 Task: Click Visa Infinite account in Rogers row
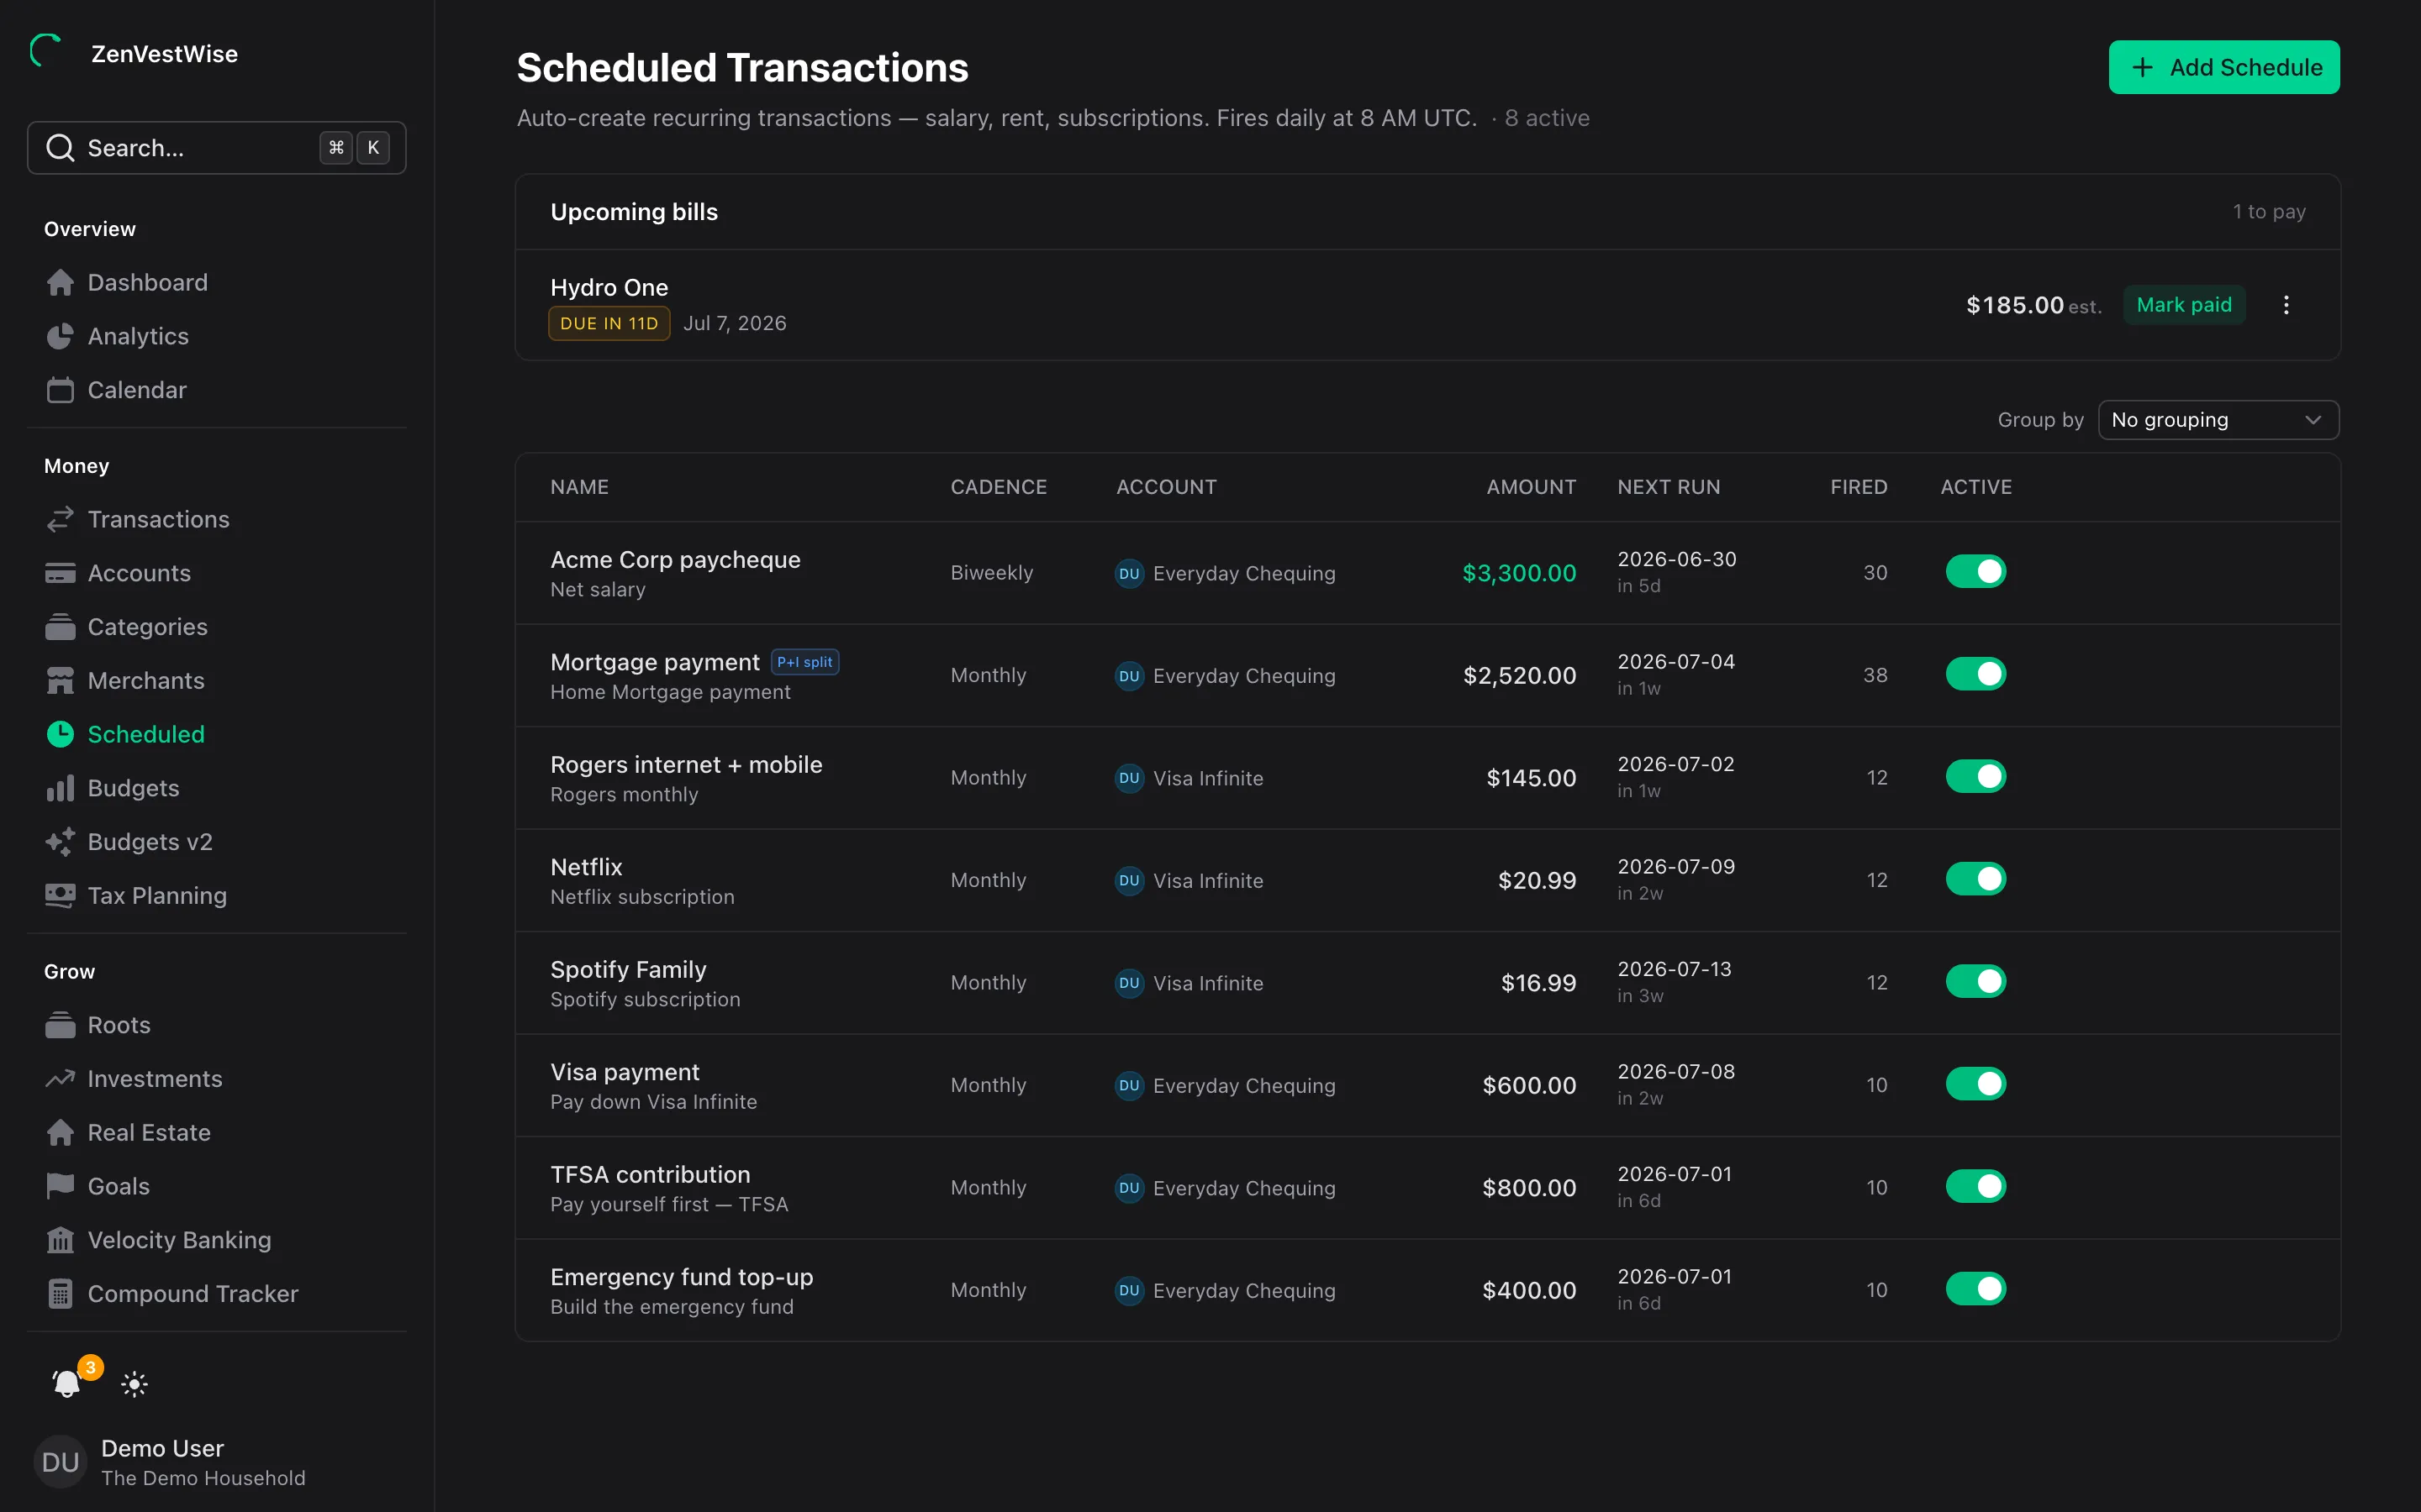1207,778
